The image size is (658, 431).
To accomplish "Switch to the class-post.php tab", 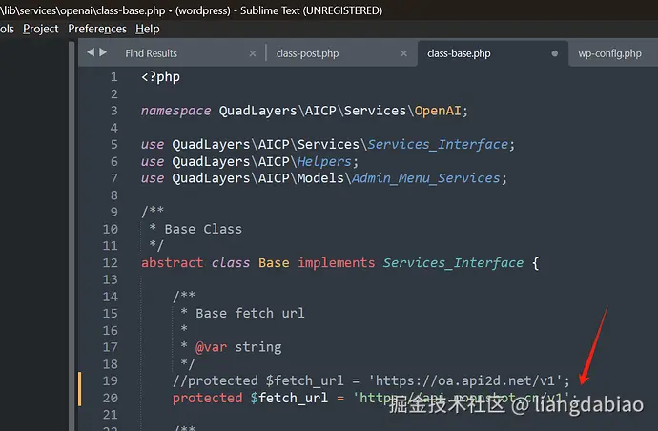I will [307, 53].
